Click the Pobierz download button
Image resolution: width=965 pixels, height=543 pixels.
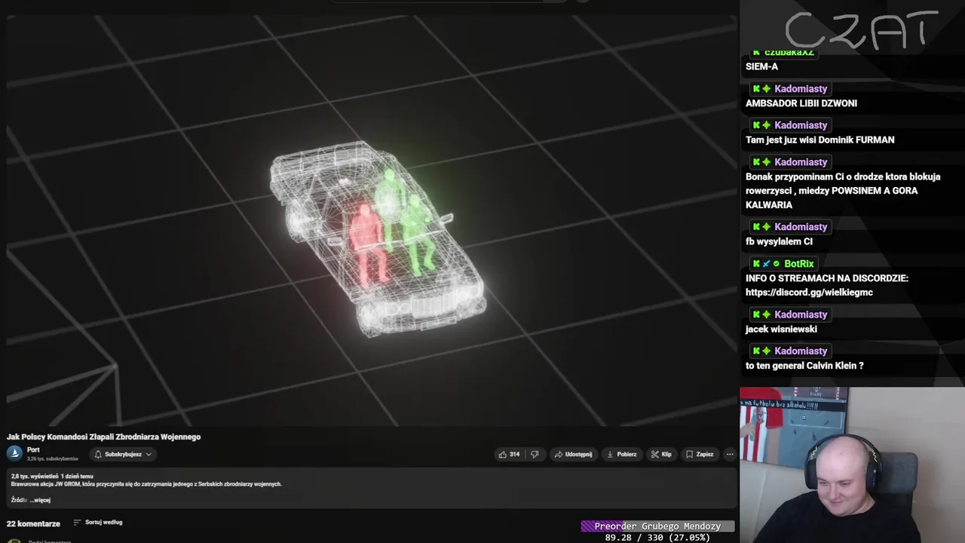click(x=622, y=454)
